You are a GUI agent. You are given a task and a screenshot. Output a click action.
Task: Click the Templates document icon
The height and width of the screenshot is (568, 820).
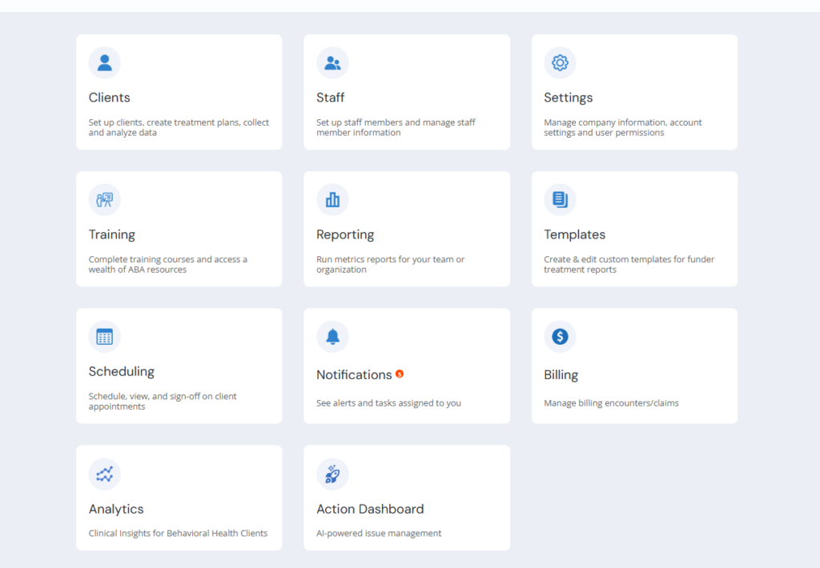point(560,200)
